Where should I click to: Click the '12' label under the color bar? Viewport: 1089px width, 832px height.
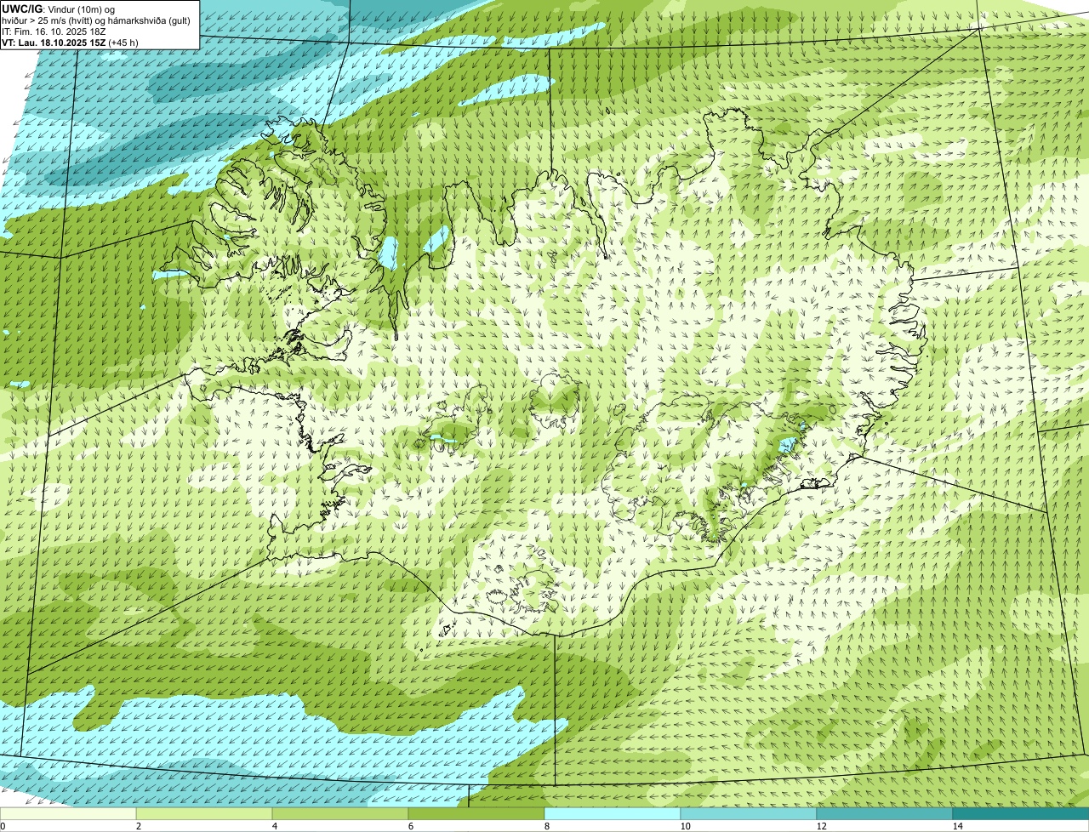click(x=821, y=826)
